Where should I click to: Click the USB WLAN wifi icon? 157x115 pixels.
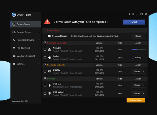pyautogui.click(x=49, y=93)
